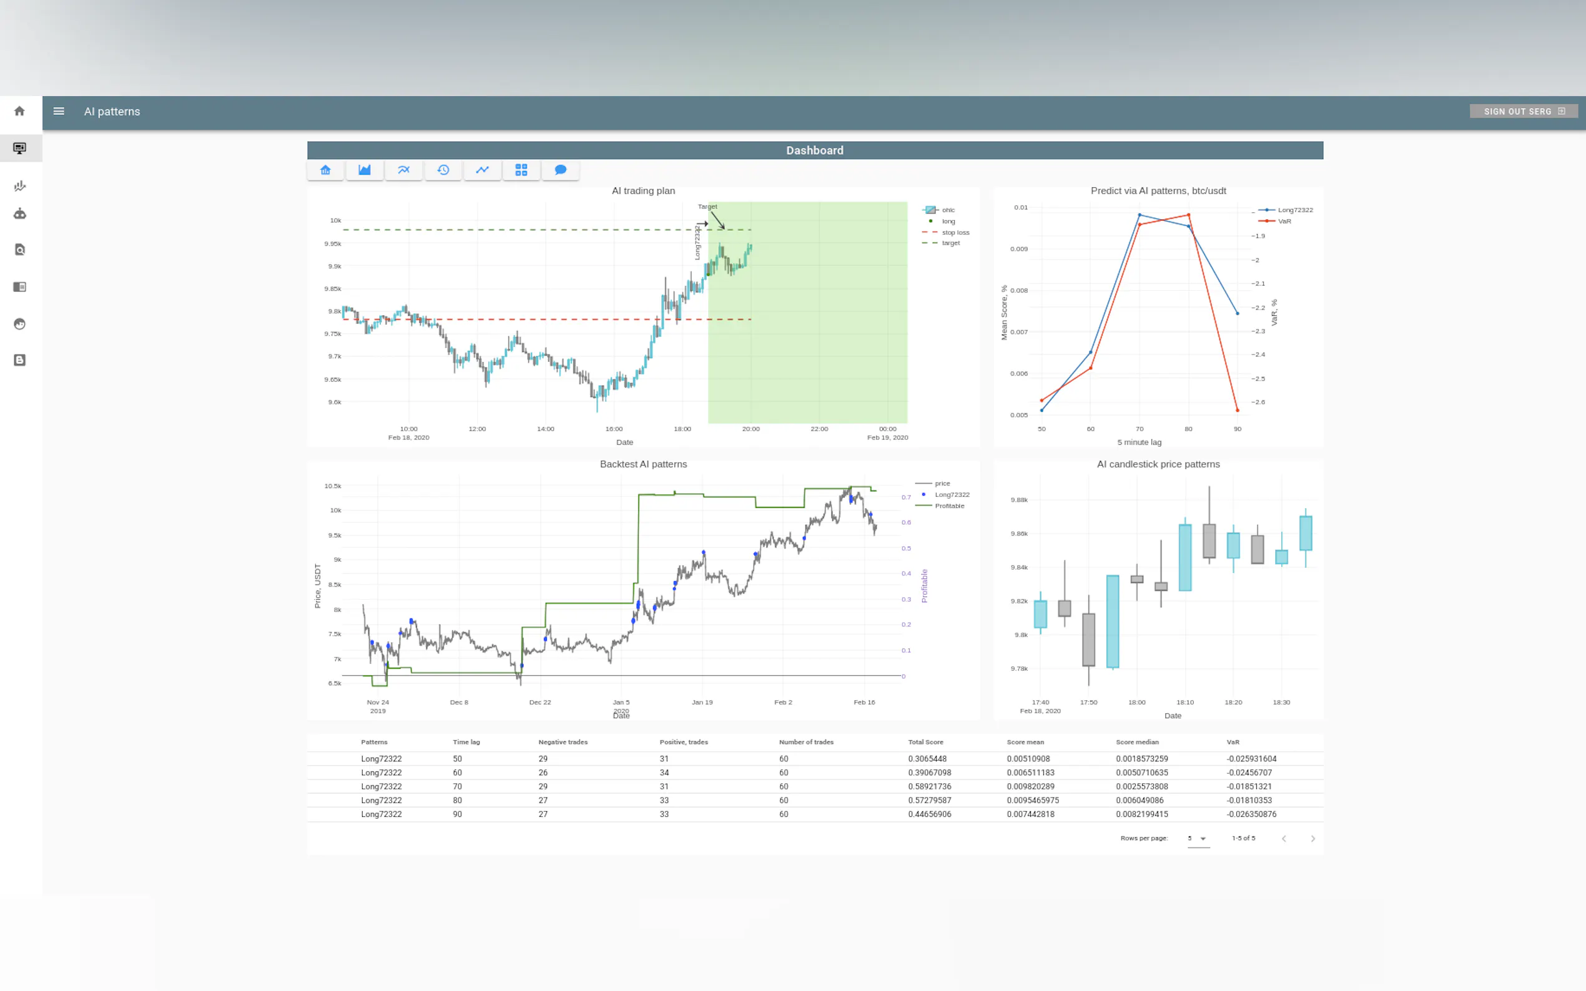Select the candlestick chart item in sidebar
Screen dimensions: 1586x991
(20, 185)
